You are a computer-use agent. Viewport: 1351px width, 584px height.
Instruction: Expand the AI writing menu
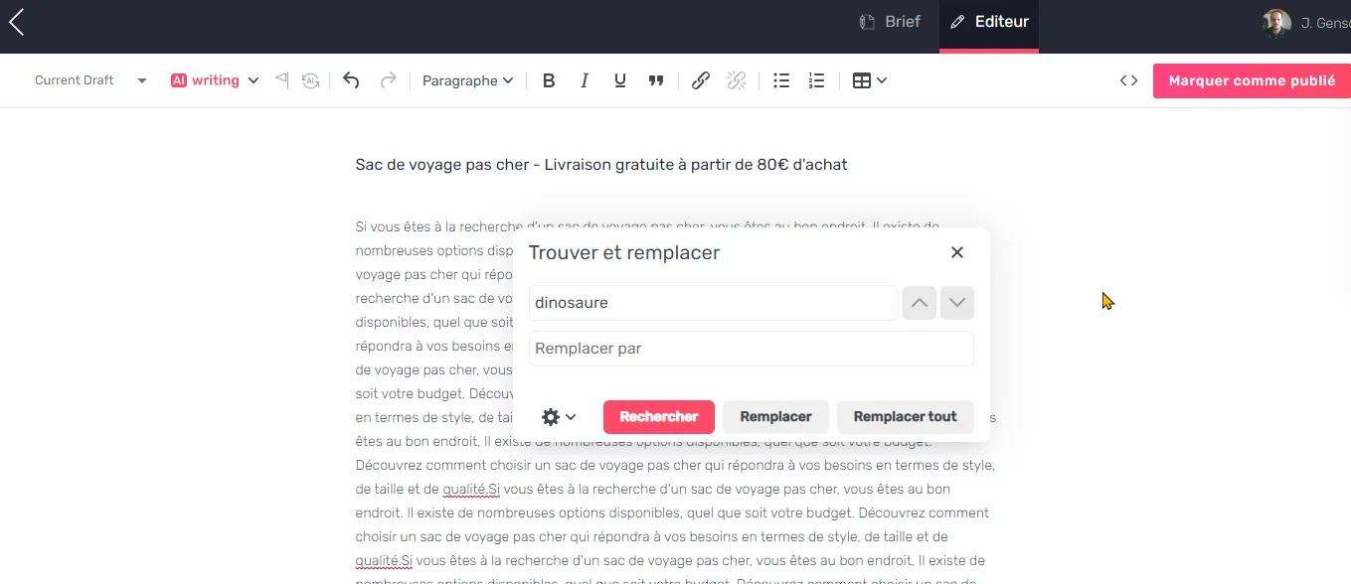point(215,80)
